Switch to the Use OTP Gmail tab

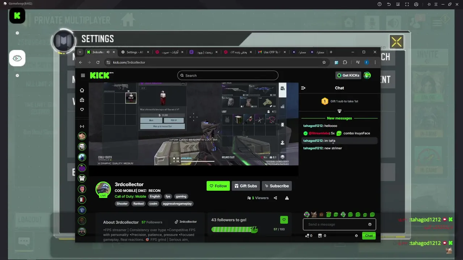coord(271,52)
